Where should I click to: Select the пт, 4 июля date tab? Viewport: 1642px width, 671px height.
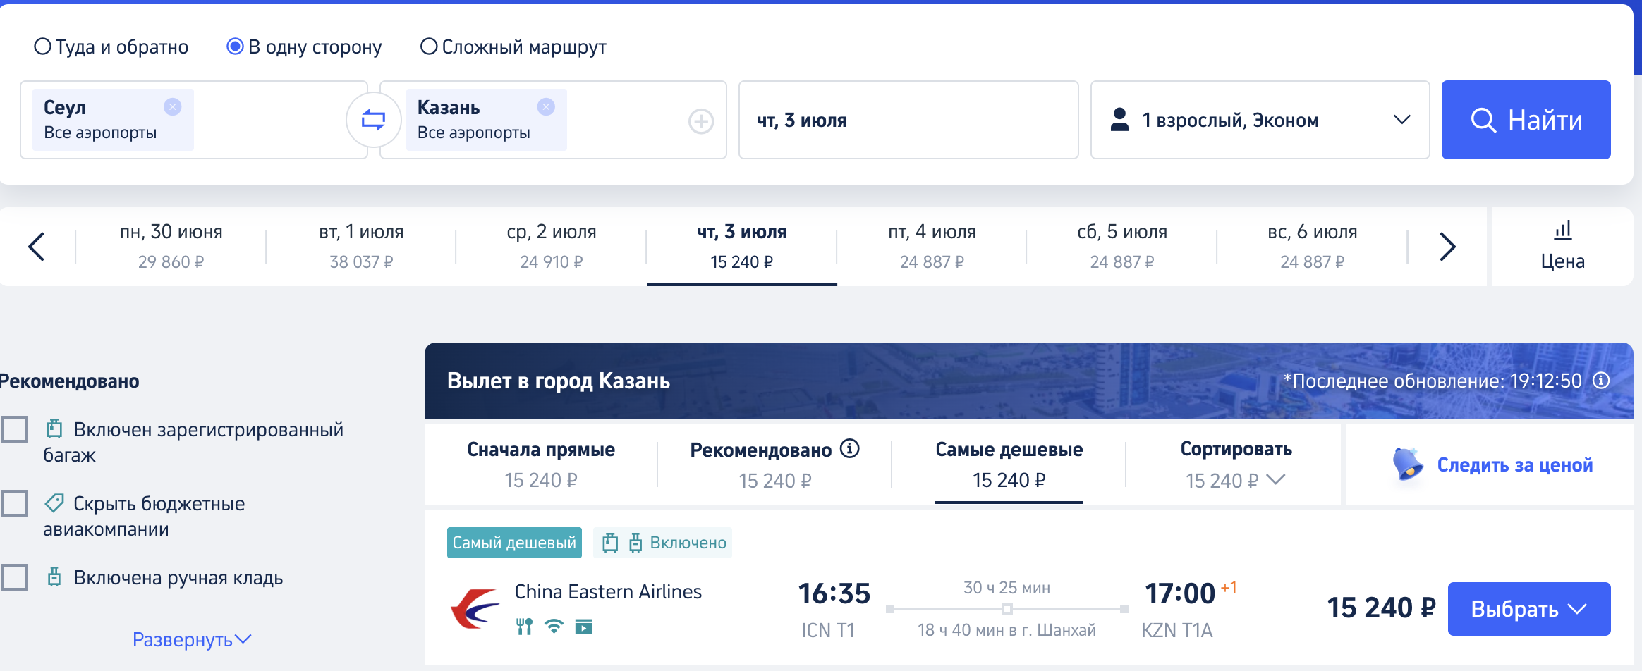932,247
